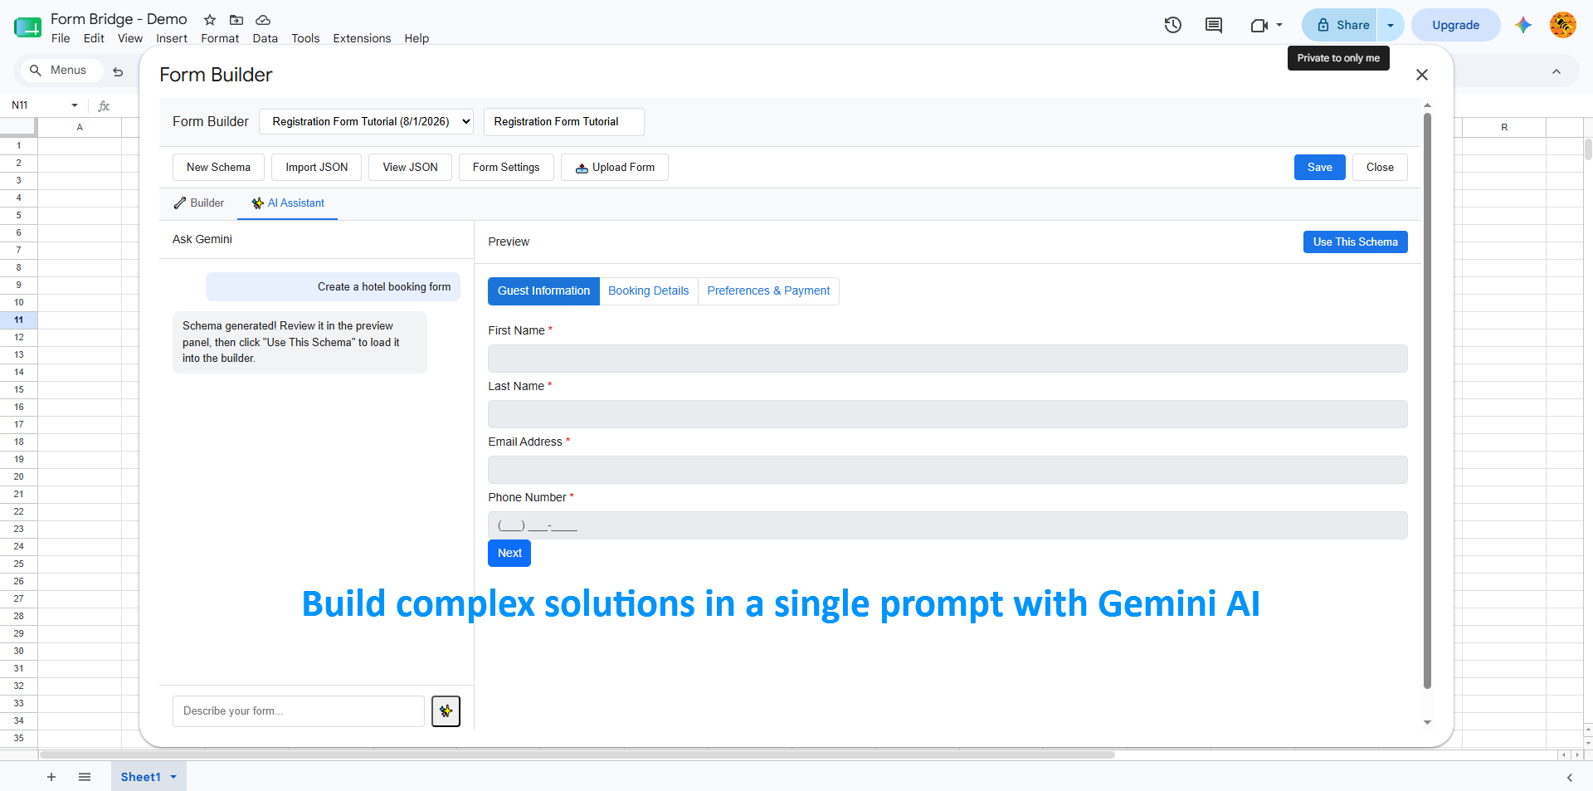1593x791 pixels.
Task: Open the Format menu
Action: point(220,38)
